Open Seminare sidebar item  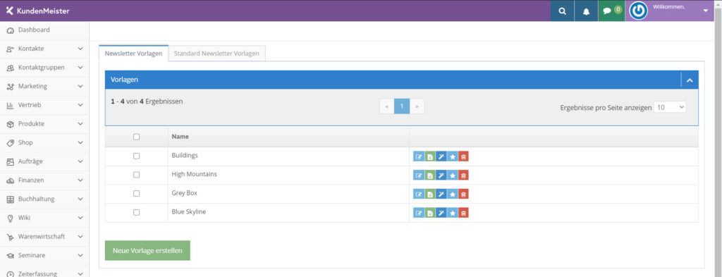click(x=44, y=256)
